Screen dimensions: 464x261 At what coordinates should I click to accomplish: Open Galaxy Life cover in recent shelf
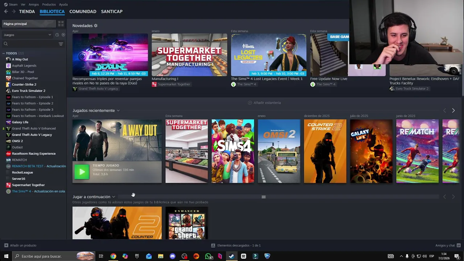click(371, 151)
